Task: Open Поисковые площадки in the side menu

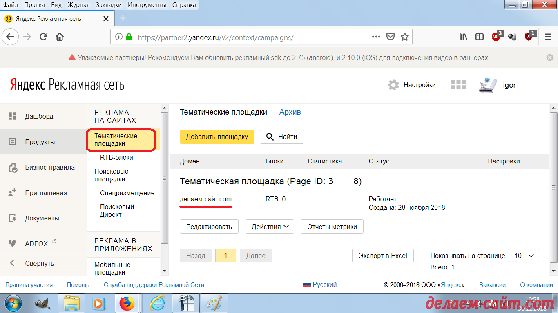Action: coord(112,175)
